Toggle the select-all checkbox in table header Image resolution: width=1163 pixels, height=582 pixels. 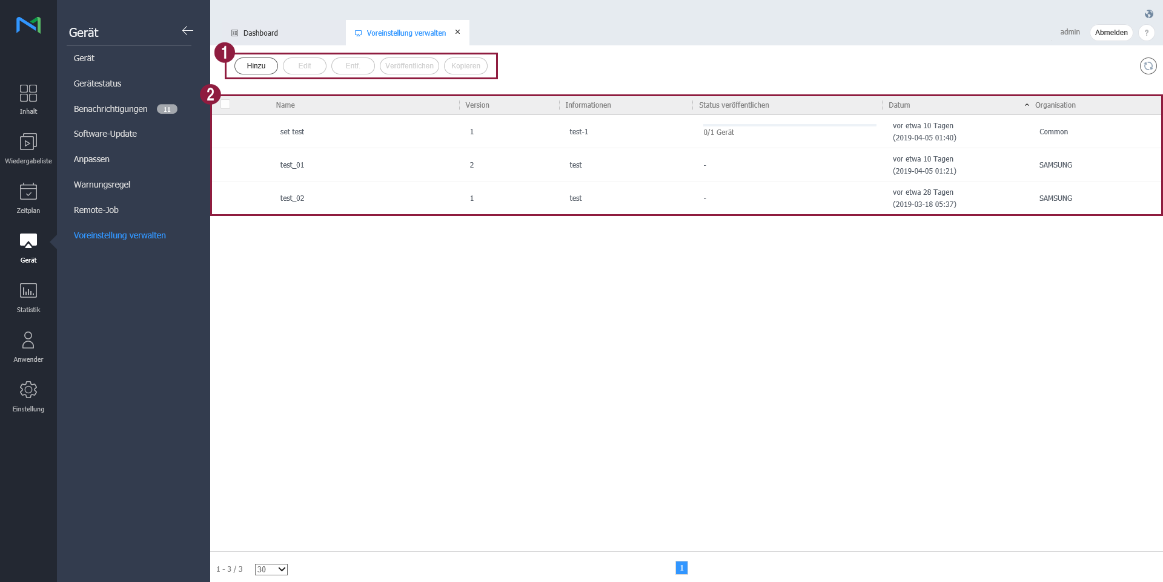tap(225, 105)
